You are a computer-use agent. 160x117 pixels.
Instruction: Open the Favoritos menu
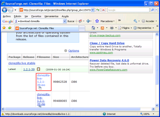pyautogui.click(x=36, y=16)
